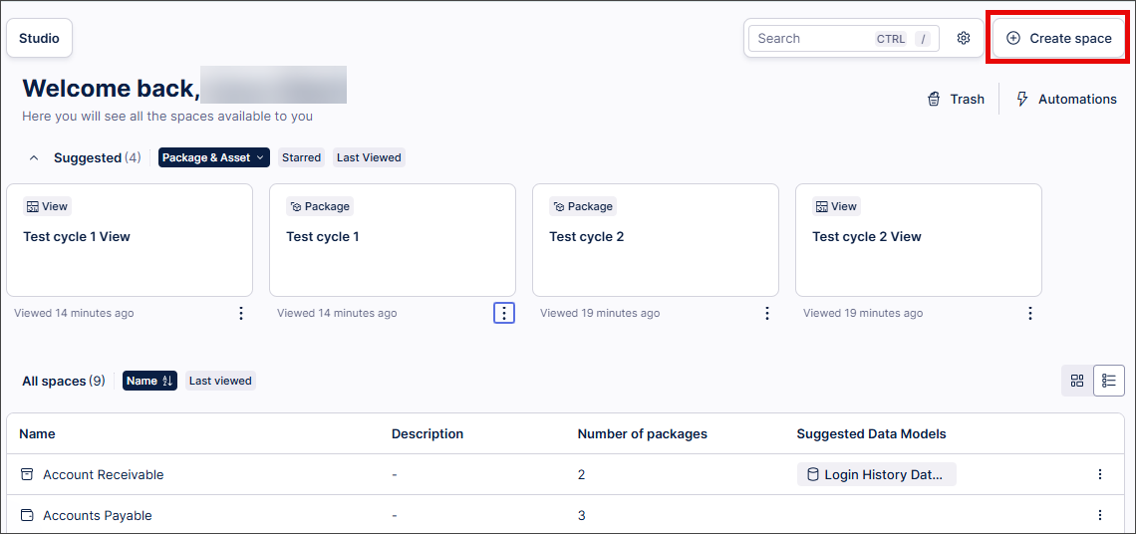Click View type icon on Test cycle 2 View

(821, 206)
